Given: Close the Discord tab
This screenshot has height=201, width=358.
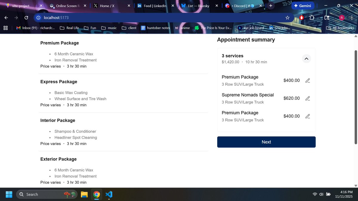Looking at the screenshot, I should (x=261, y=6).
